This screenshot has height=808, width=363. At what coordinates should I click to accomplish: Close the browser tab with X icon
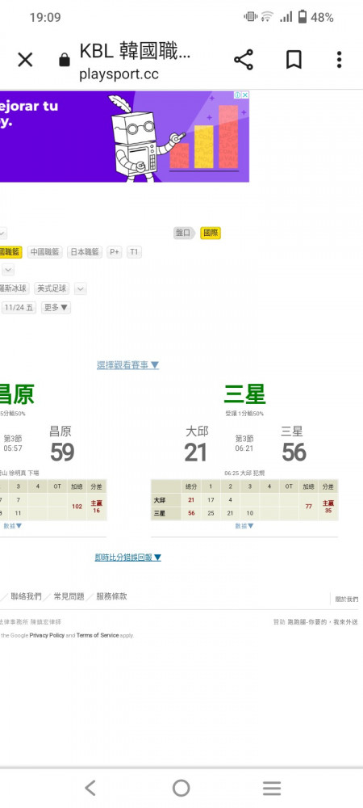25,61
